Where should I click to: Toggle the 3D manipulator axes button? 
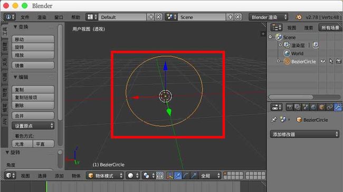pos(170,176)
